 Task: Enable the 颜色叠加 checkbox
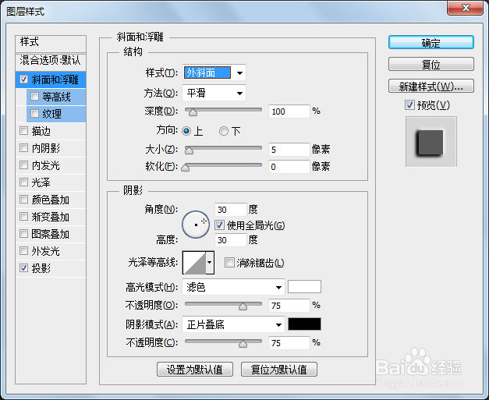click(23, 200)
